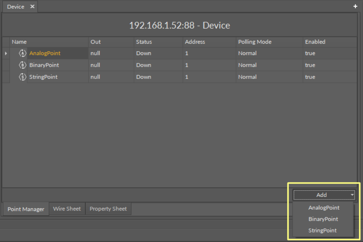Click the Enabled value for AnalogPoint
Image resolution: width=363 pixels, height=242 pixels.
(x=310, y=53)
